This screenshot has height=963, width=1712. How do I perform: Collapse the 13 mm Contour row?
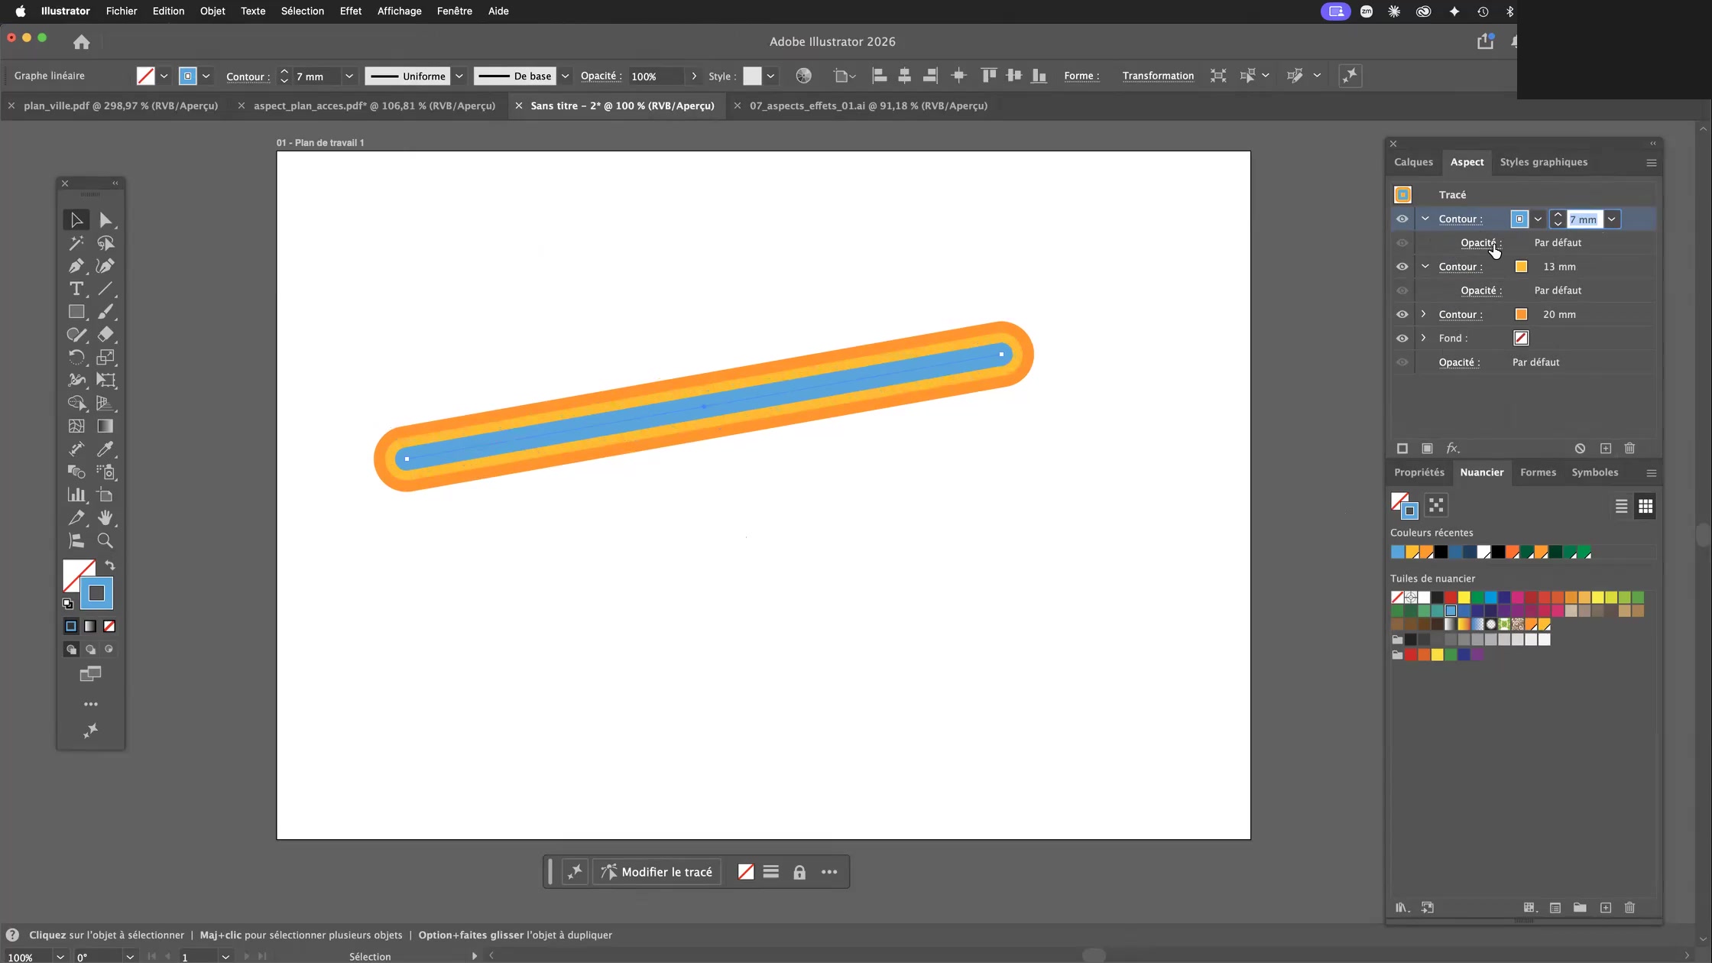point(1425,266)
